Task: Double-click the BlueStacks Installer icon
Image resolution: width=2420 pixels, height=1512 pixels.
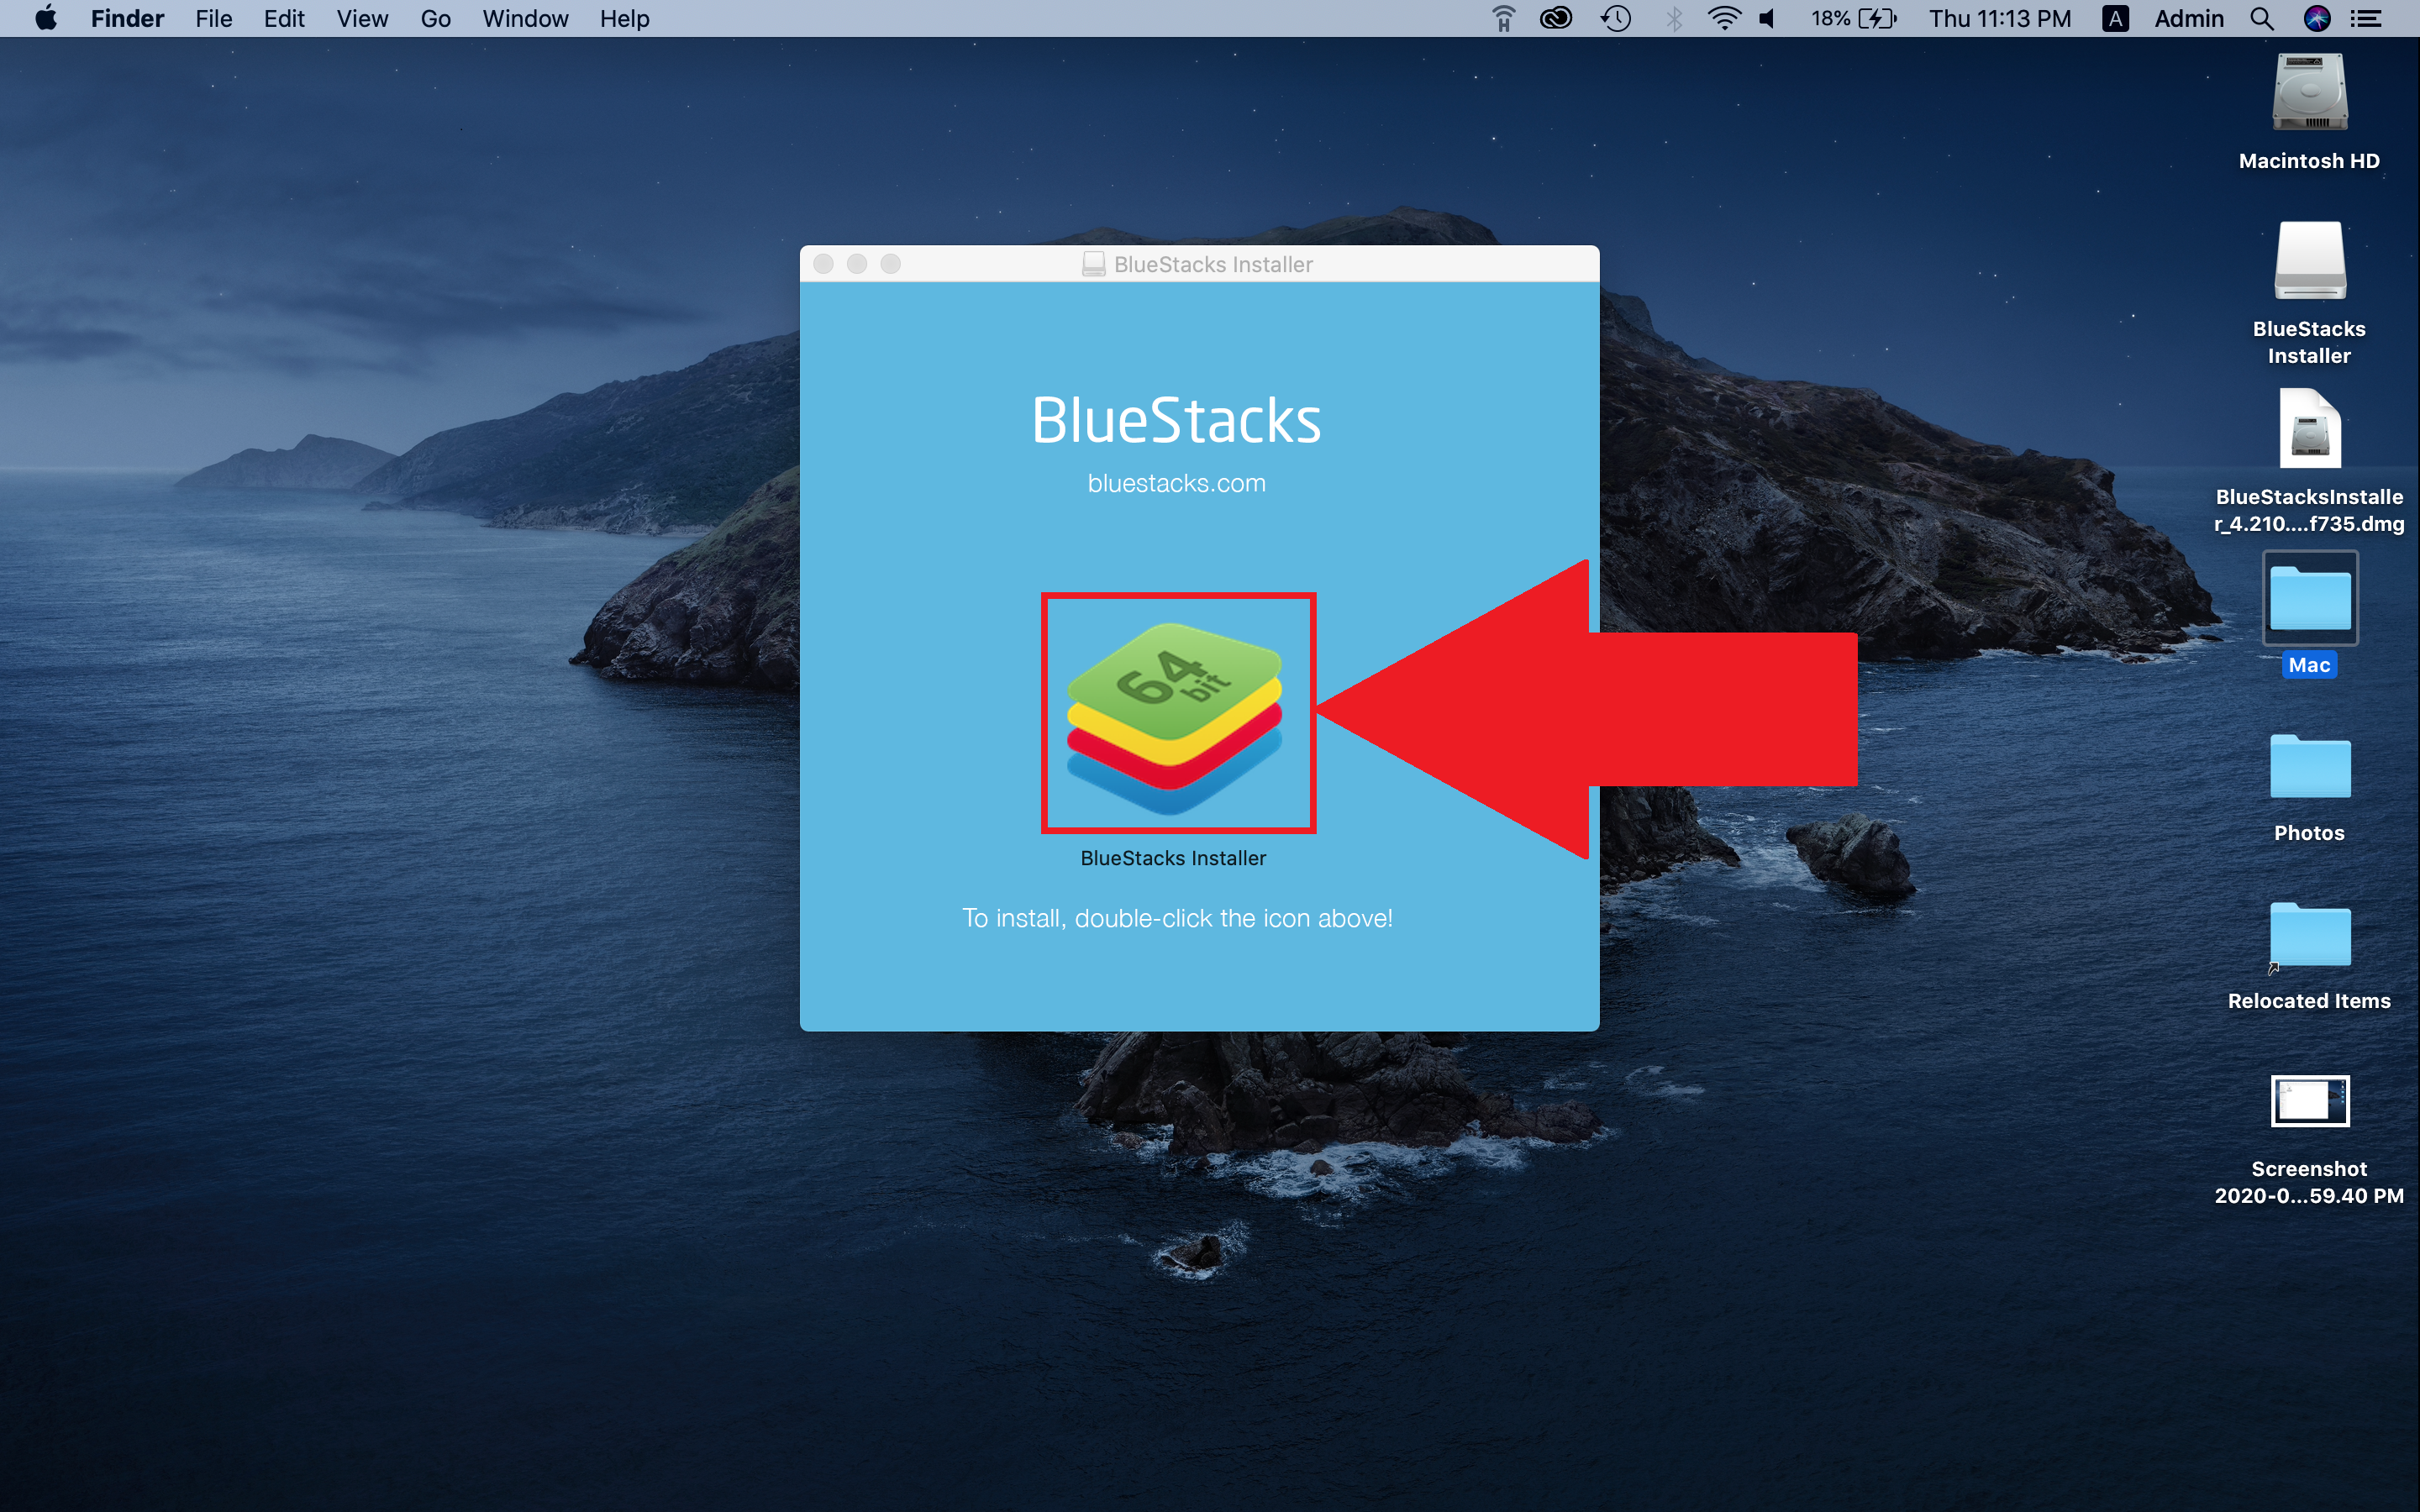Action: [1180, 709]
